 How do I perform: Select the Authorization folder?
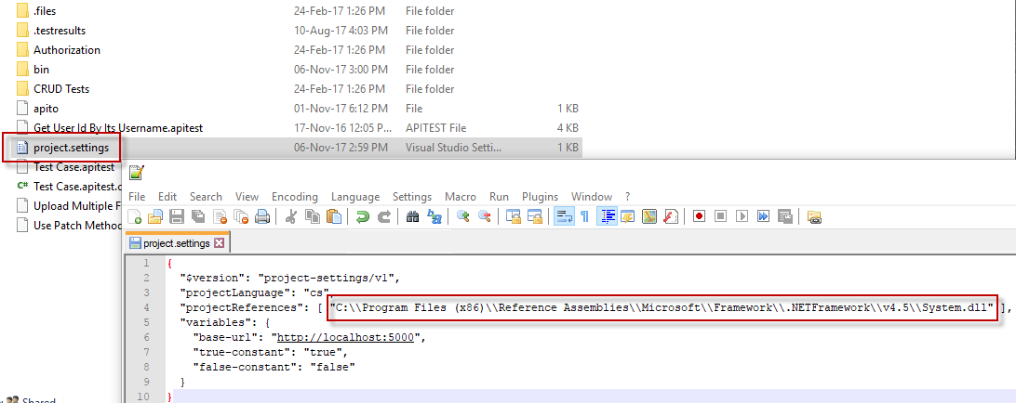[x=66, y=50]
